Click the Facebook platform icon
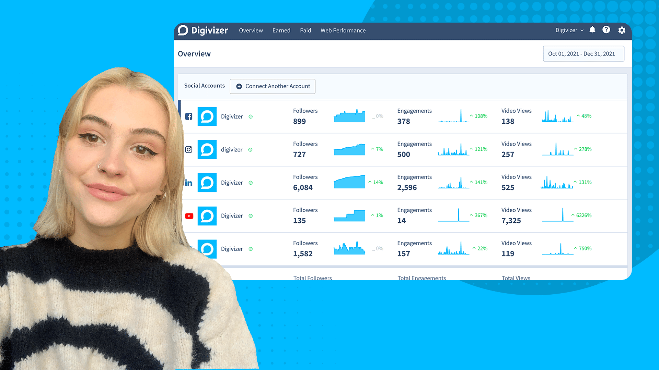The image size is (659, 370). point(189,116)
